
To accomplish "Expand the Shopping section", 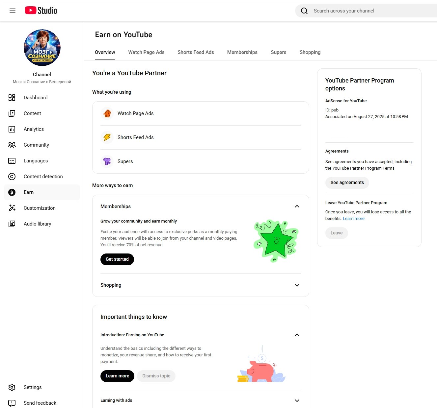I will click(x=297, y=285).
